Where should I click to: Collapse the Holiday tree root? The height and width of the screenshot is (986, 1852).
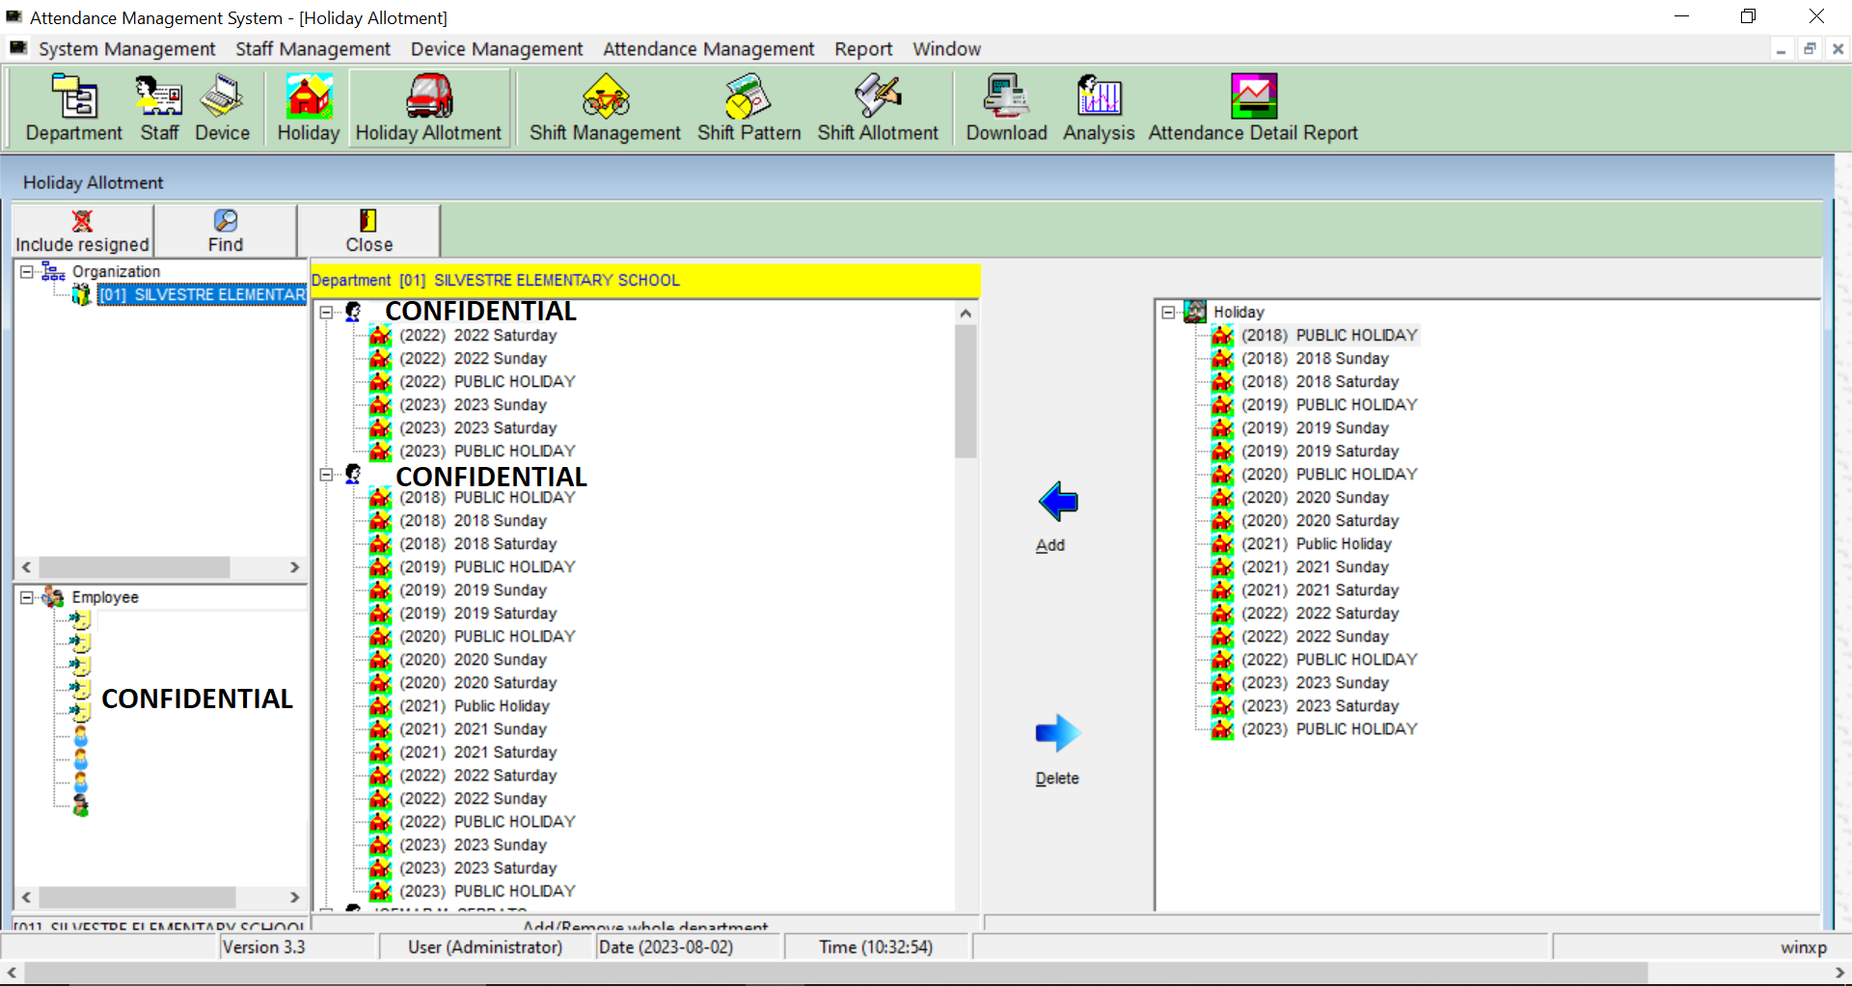1168,312
